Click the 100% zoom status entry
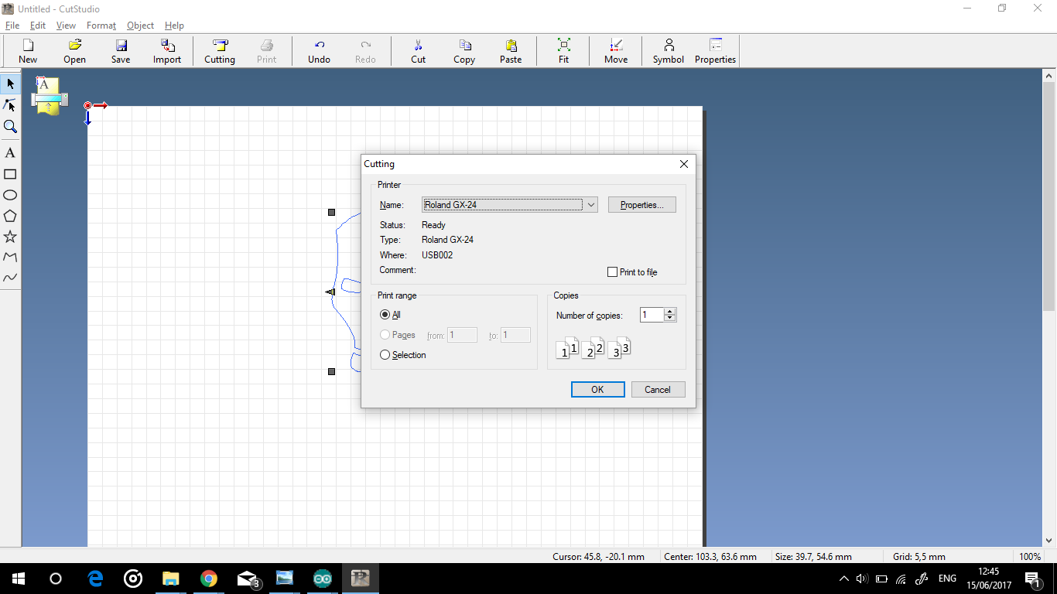This screenshot has height=594, width=1057. click(1030, 557)
